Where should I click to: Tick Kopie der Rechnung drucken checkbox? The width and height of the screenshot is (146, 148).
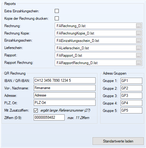click(57, 18)
